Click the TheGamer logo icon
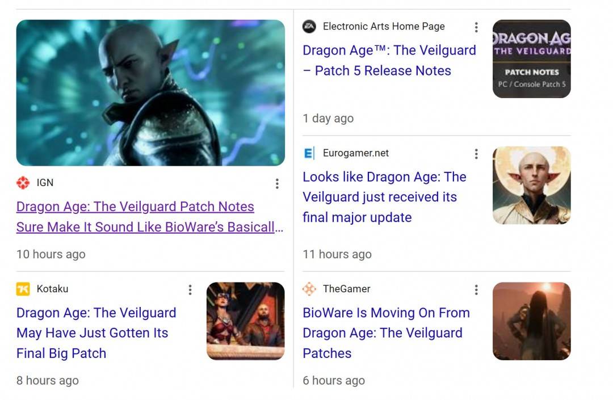Image resolution: width=613 pixels, height=400 pixels. coord(309,289)
